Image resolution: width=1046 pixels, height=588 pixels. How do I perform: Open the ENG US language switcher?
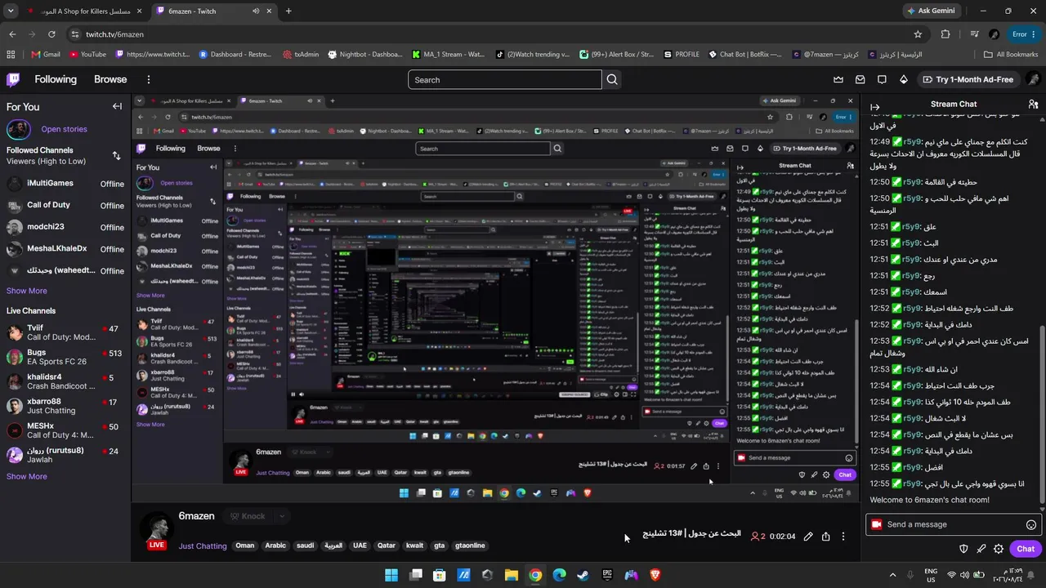coord(931,575)
